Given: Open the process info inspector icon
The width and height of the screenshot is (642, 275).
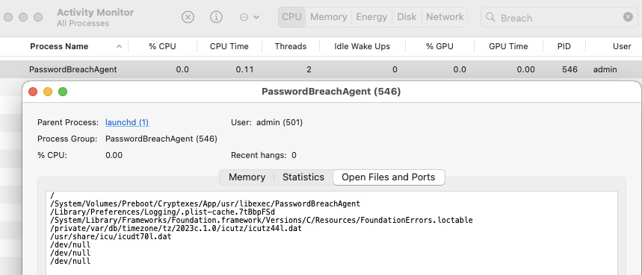Looking at the screenshot, I should pyautogui.click(x=216, y=17).
